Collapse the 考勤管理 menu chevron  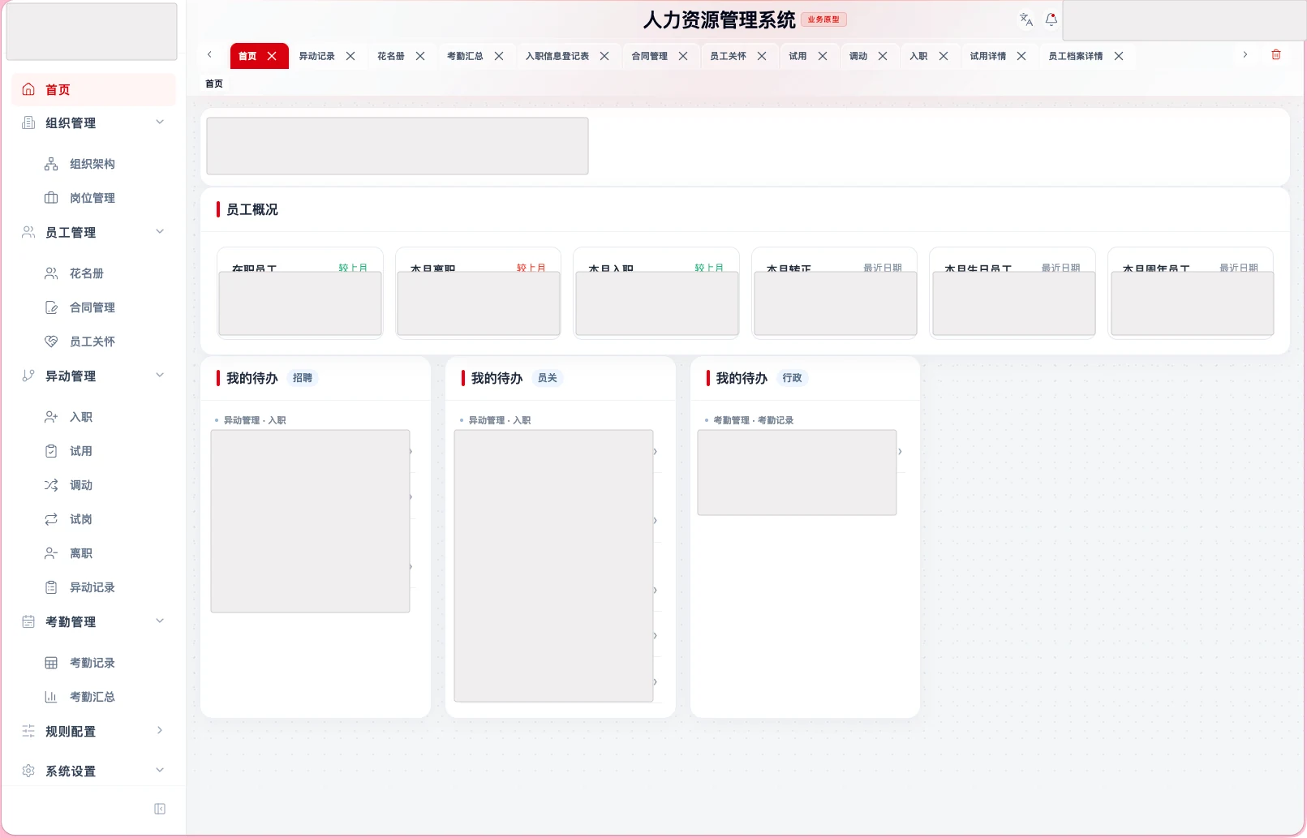pyautogui.click(x=160, y=621)
